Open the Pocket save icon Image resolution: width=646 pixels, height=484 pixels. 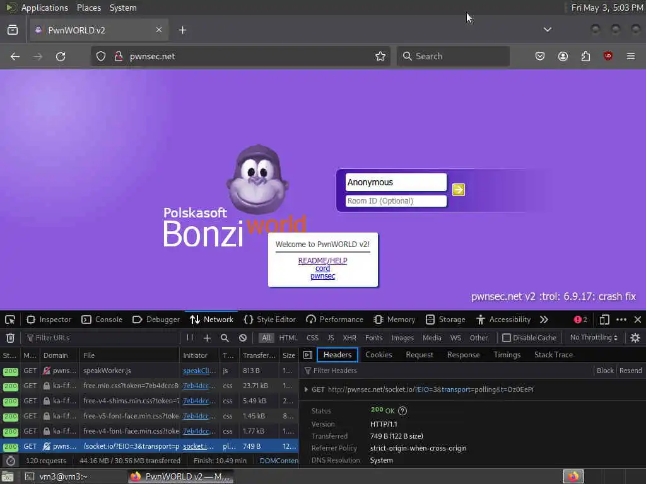point(540,56)
